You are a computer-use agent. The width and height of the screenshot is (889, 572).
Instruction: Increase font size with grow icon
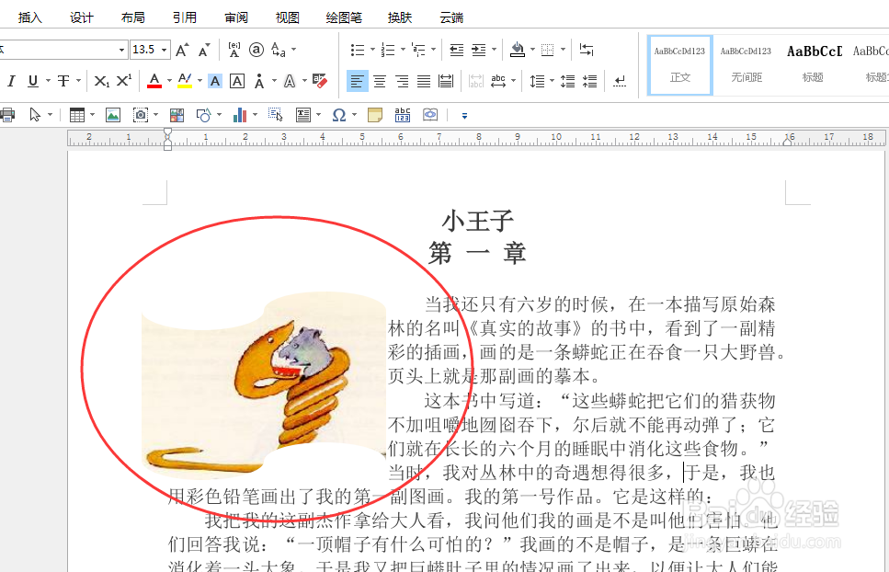pyautogui.click(x=183, y=50)
